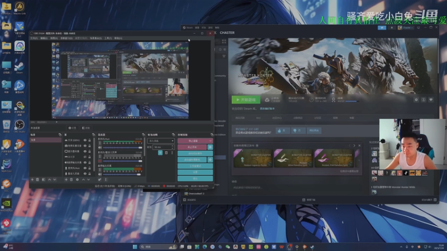Click 工作室模式 button in OBS controls

pos(195,166)
